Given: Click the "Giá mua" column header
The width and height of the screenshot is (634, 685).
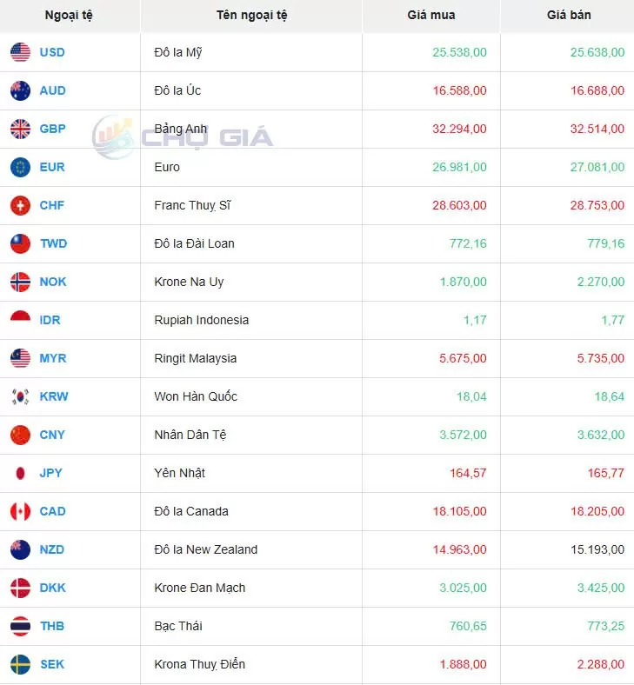Looking at the screenshot, I should [x=430, y=15].
